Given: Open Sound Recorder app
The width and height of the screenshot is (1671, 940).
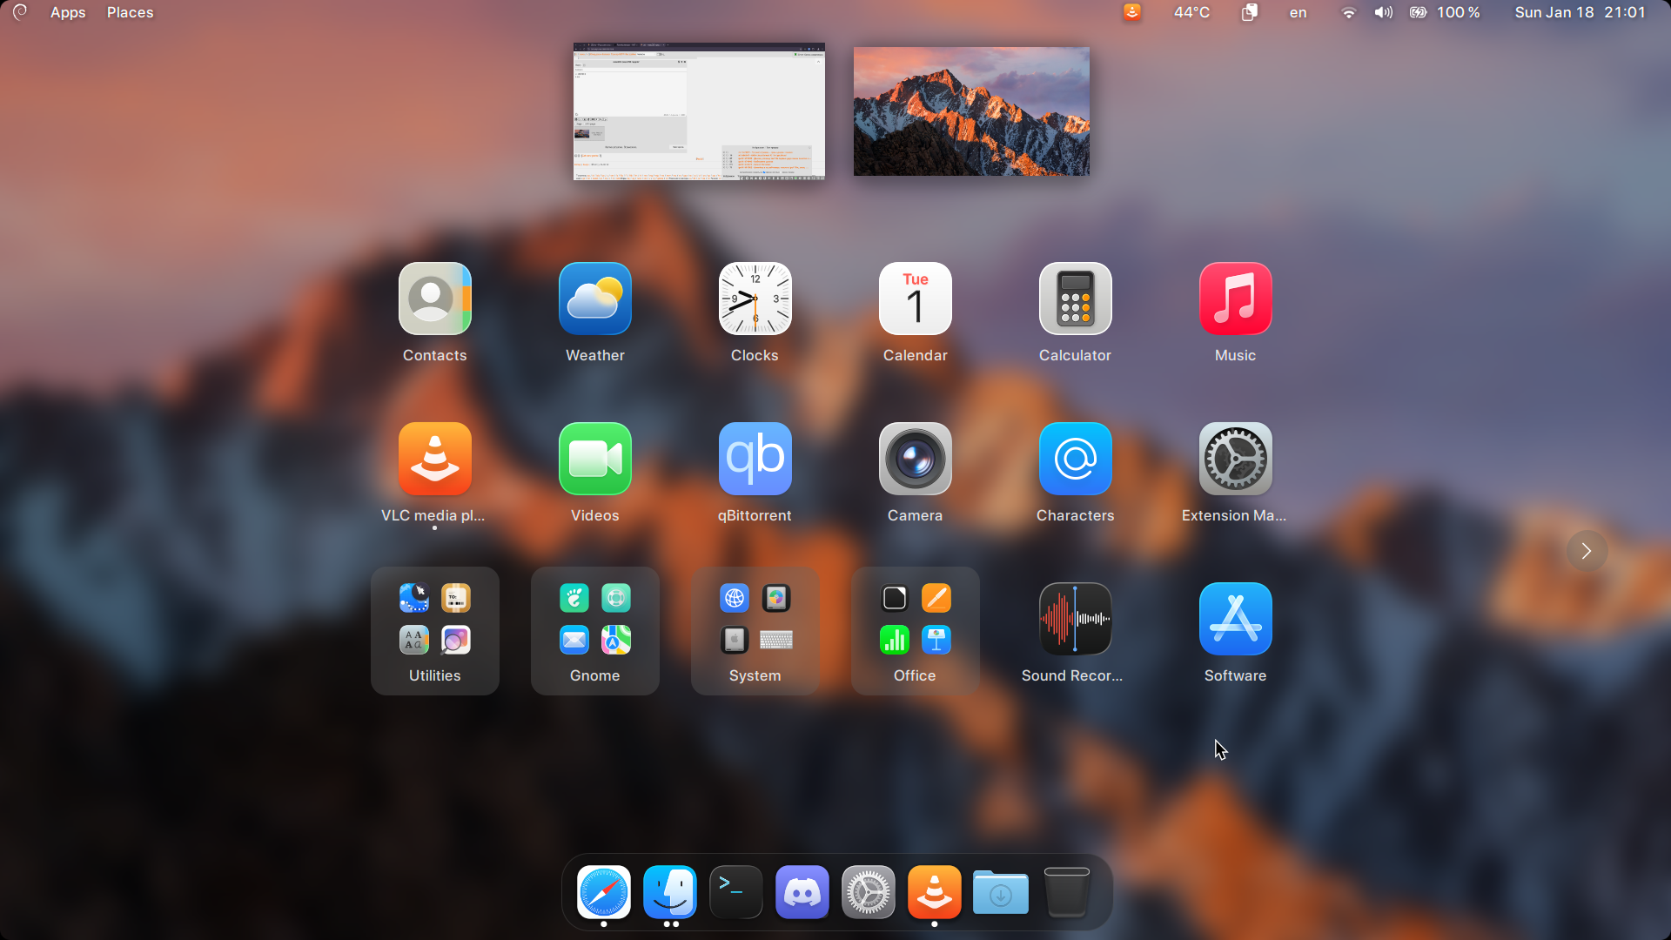Looking at the screenshot, I should pos(1075,620).
